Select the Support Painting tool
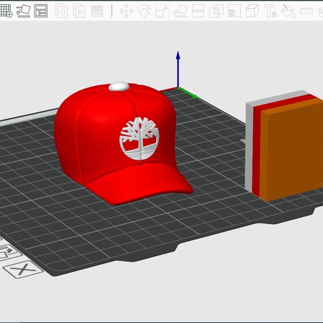The height and width of the screenshot is (323, 323). pyautogui.click(x=234, y=11)
